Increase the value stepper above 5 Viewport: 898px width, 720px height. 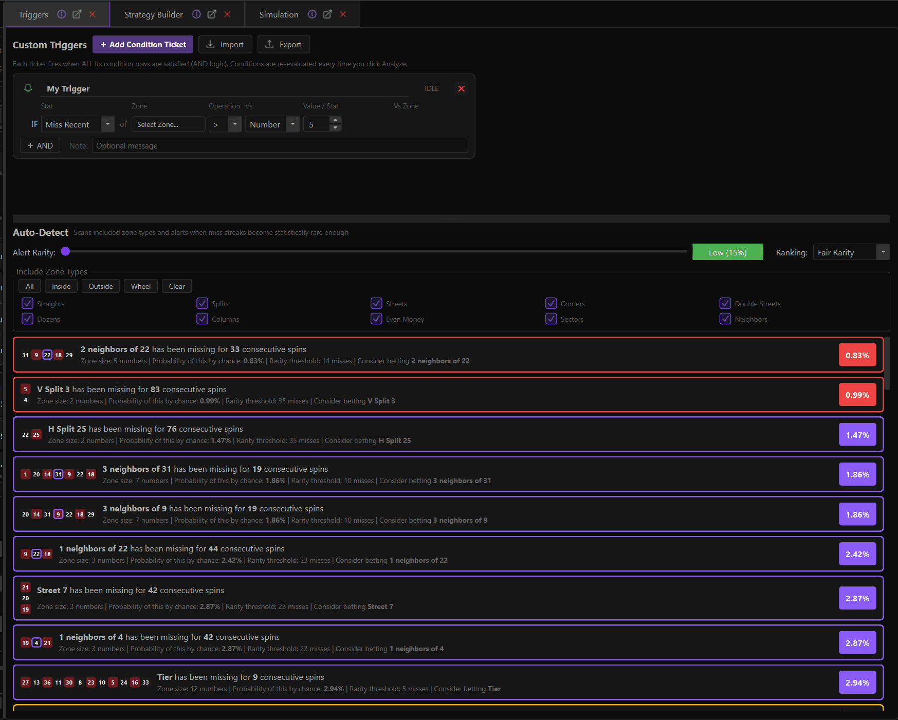335,120
